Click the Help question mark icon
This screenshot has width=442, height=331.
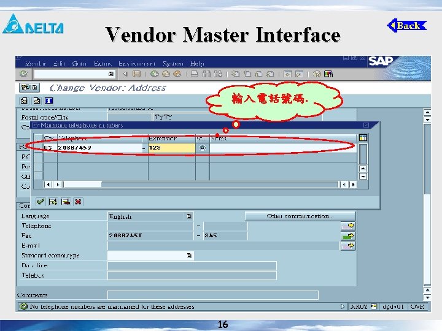click(x=317, y=74)
